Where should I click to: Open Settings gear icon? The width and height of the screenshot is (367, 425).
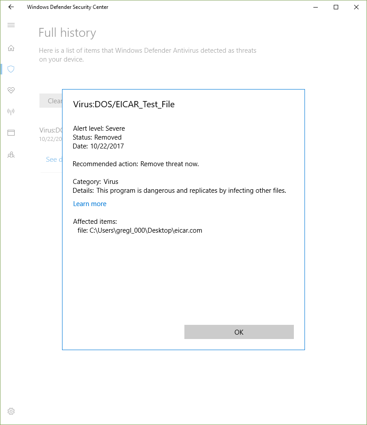pyautogui.click(x=11, y=411)
